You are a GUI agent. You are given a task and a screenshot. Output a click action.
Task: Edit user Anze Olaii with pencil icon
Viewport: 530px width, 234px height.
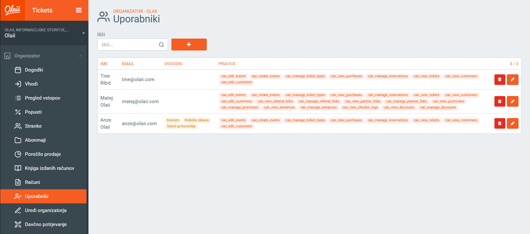(512, 124)
